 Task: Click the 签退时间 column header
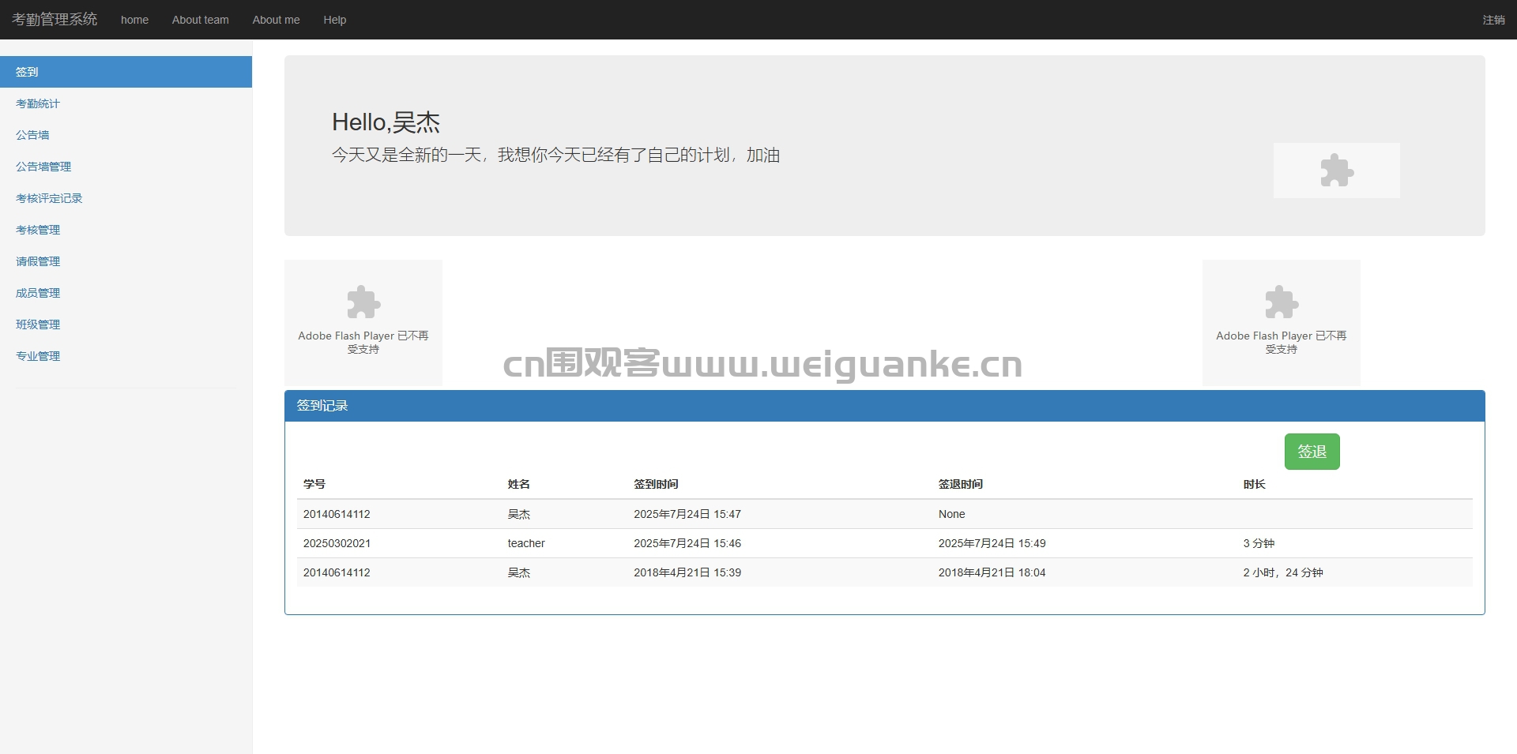point(961,484)
